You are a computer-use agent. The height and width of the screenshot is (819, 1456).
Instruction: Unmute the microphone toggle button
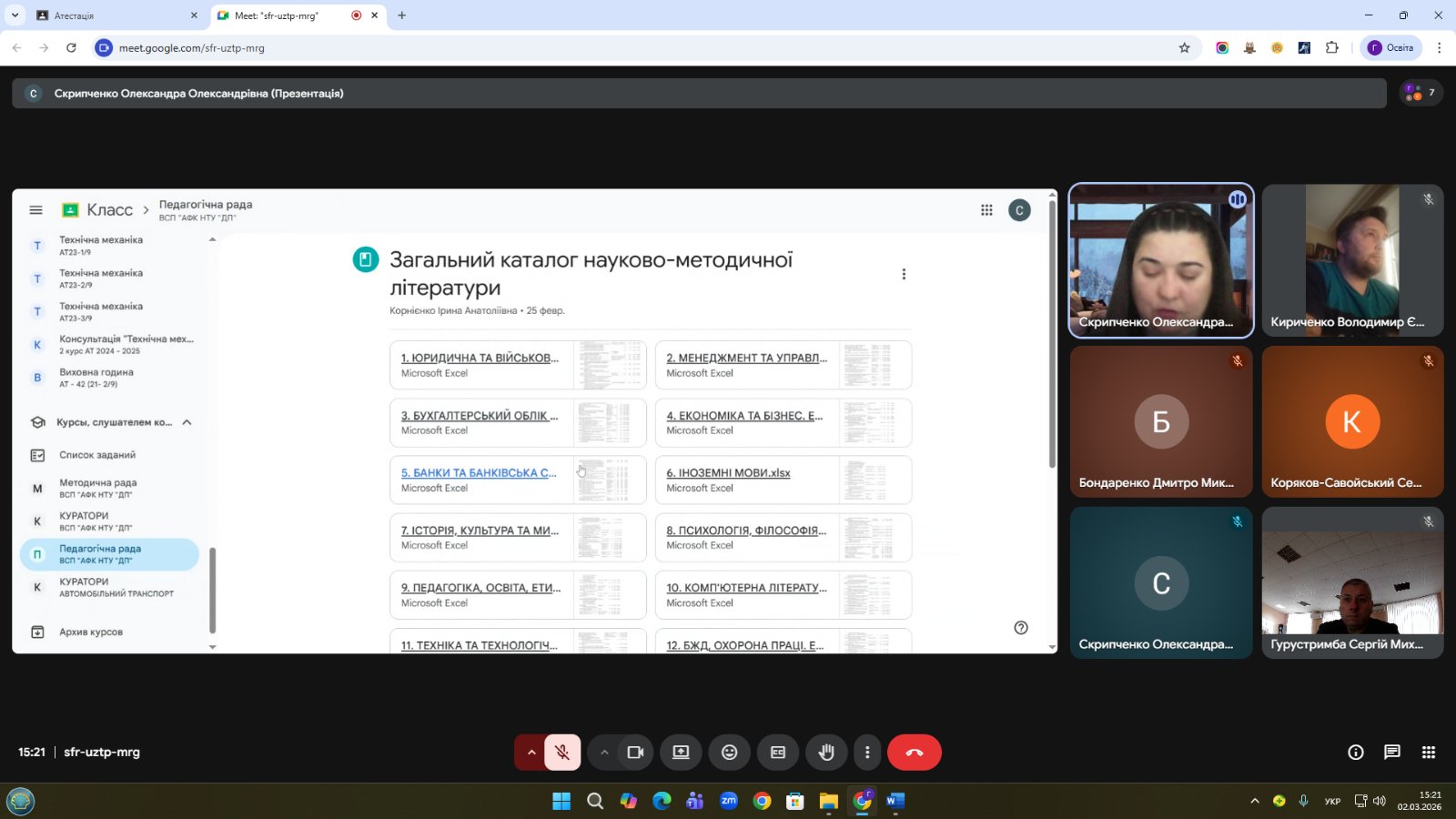[x=562, y=753]
